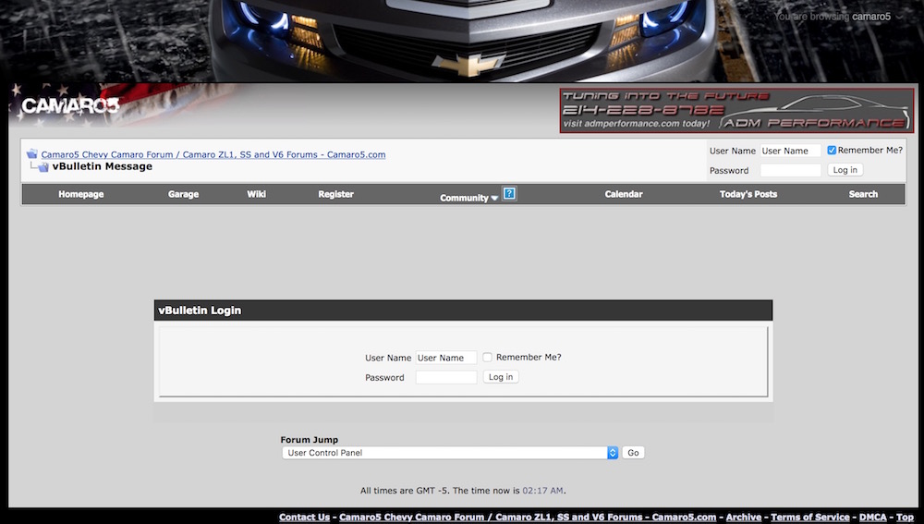This screenshot has width=924, height=524.
Task: Select the '02:17 AM' time text
Action: pyautogui.click(x=542, y=491)
